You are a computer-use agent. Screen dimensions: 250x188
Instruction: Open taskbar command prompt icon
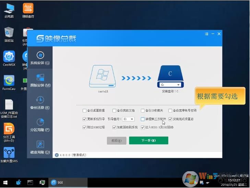click(x=30, y=183)
